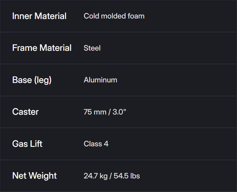
Task: Click the divider above the Net Weight row
Action: 118,160
